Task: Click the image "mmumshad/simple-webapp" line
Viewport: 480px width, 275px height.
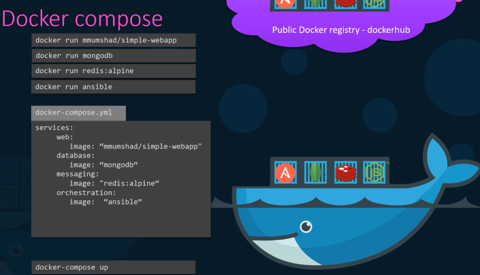Action: click(135, 146)
